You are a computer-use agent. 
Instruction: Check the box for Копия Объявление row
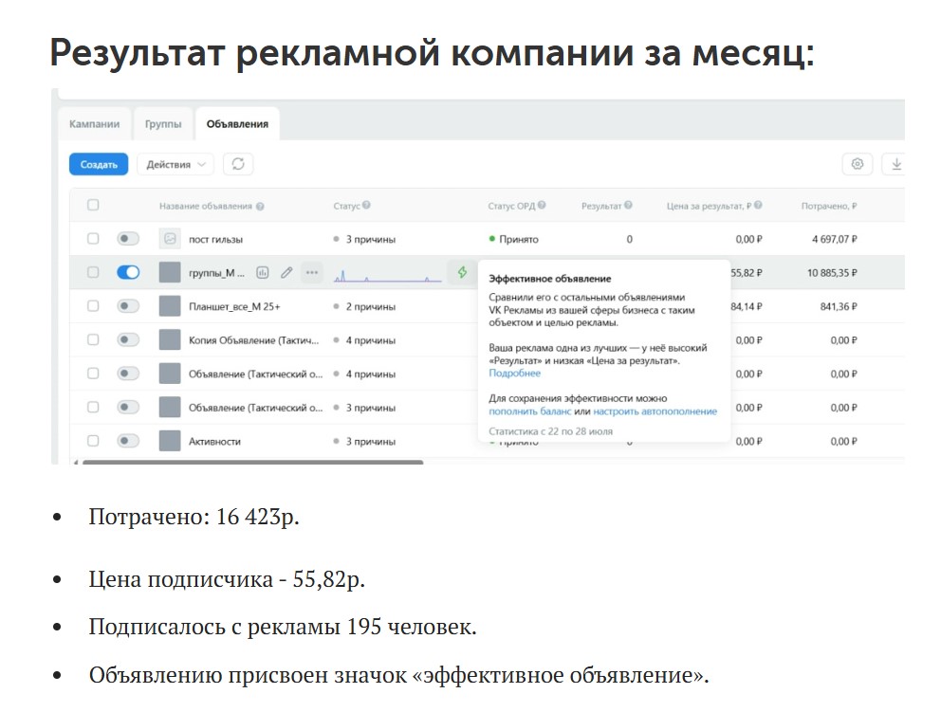[x=93, y=339]
